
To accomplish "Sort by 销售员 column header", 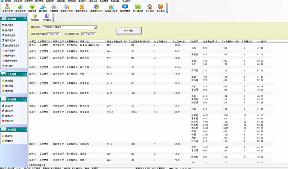I will 196,41.
